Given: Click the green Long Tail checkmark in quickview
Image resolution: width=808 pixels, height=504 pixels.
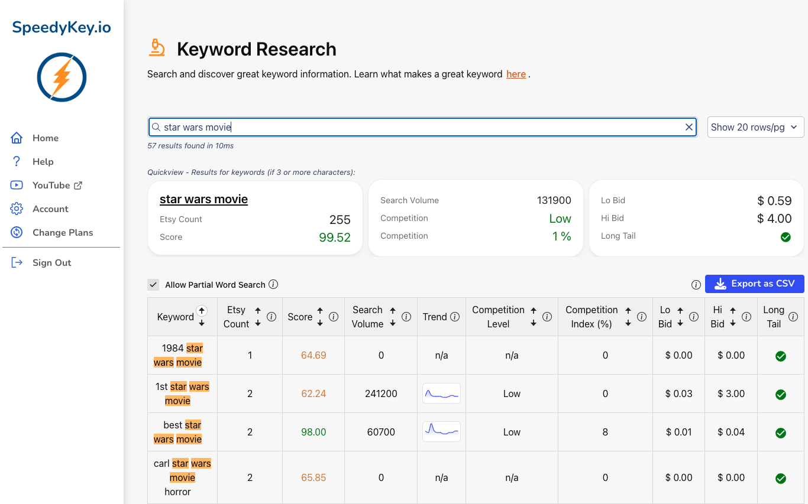Looking at the screenshot, I should (x=786, y=236).
